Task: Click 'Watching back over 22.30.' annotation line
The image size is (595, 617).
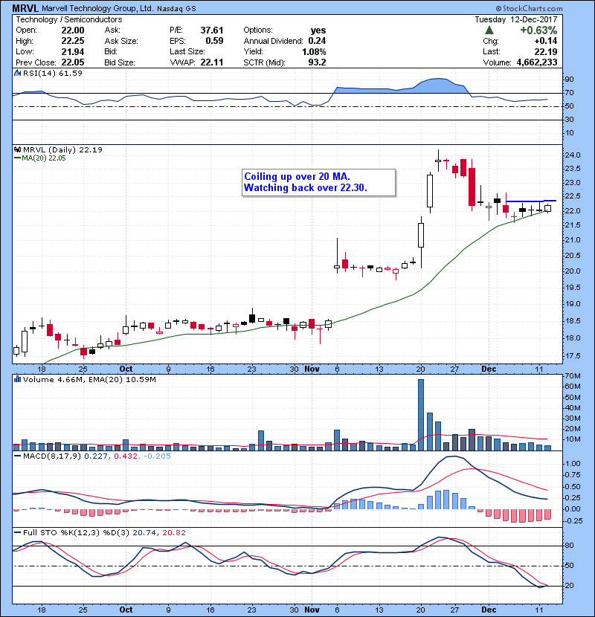Action: coord(306,187)
